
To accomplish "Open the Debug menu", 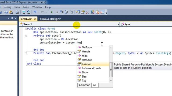I will tap(7, 7).
